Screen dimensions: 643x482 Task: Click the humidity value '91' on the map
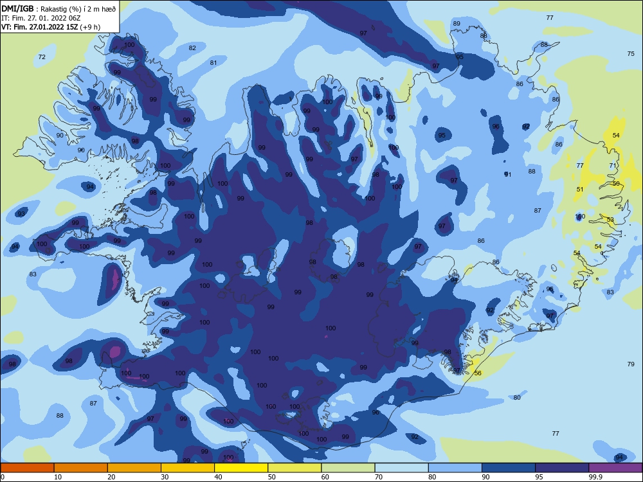(x=508, y=175)
